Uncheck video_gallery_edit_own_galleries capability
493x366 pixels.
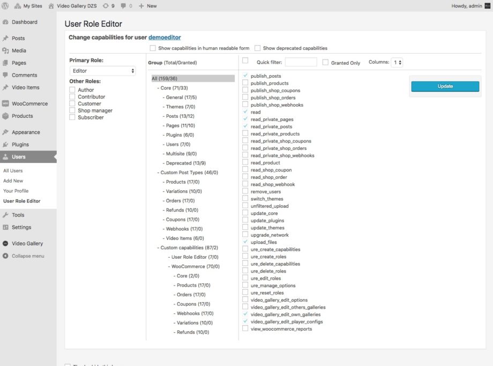coord(245,315)
